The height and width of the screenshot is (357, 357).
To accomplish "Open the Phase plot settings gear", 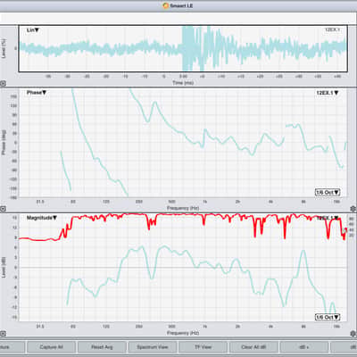I will pos(353,209).
